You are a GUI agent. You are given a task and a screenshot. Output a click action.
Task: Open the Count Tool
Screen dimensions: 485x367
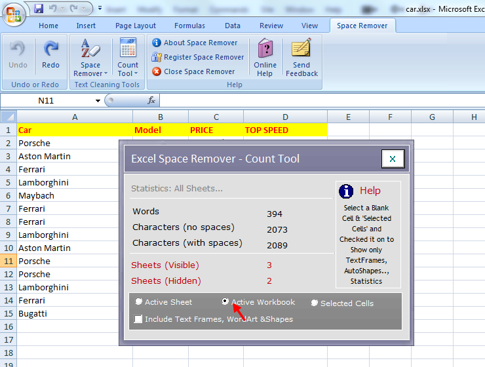(128, 58)
